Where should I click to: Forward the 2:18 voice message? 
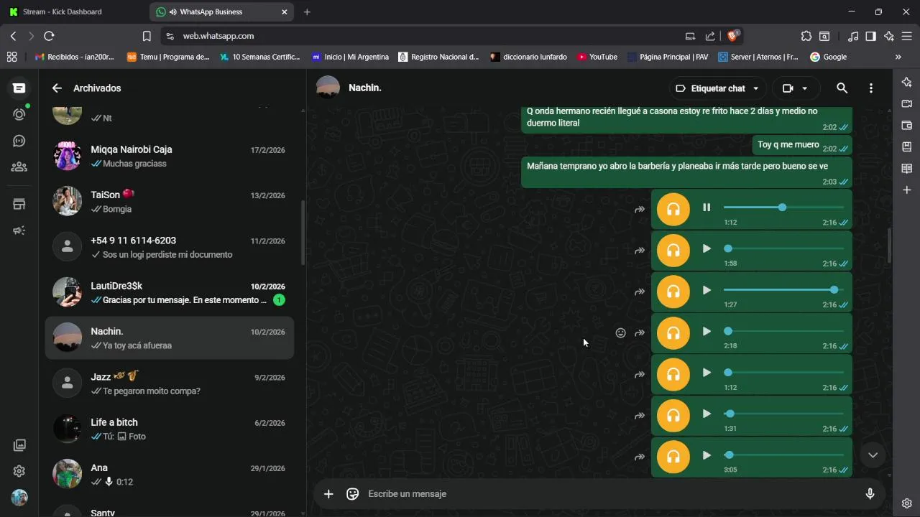click(639, 333)
